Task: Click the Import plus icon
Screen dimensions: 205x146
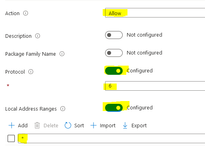Action: point(94,125)
